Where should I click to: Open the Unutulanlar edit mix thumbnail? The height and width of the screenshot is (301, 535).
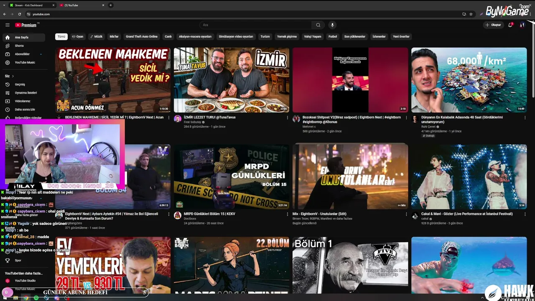350,176
